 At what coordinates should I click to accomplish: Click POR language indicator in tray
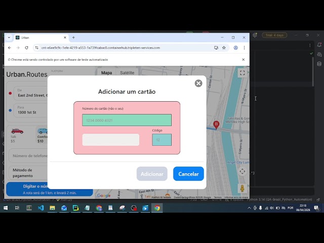point(291,208)
